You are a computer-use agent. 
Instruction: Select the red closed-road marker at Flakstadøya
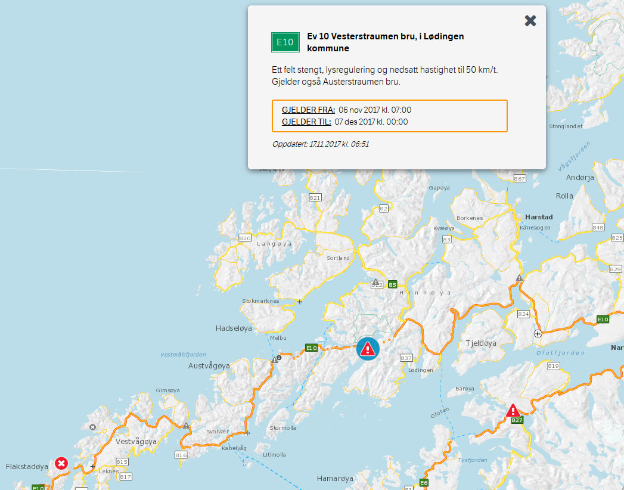[x=61, y=463]
